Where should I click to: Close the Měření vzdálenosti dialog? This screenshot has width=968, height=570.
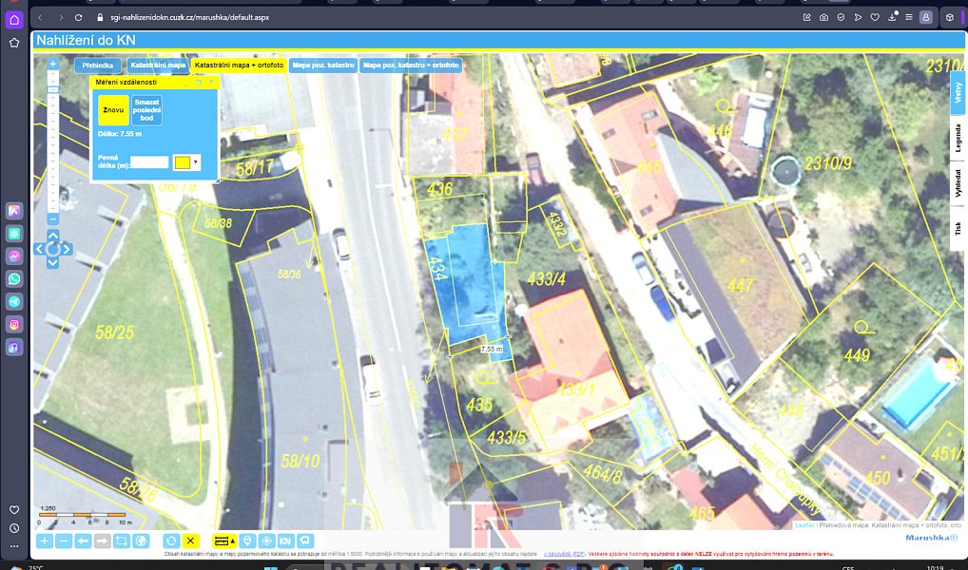(211, 82)
